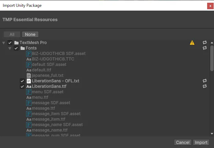Click the TextMesh Pro folder icon
This screenshot has width=214, height=148.
pyautogui.click(x=16, y=43)
